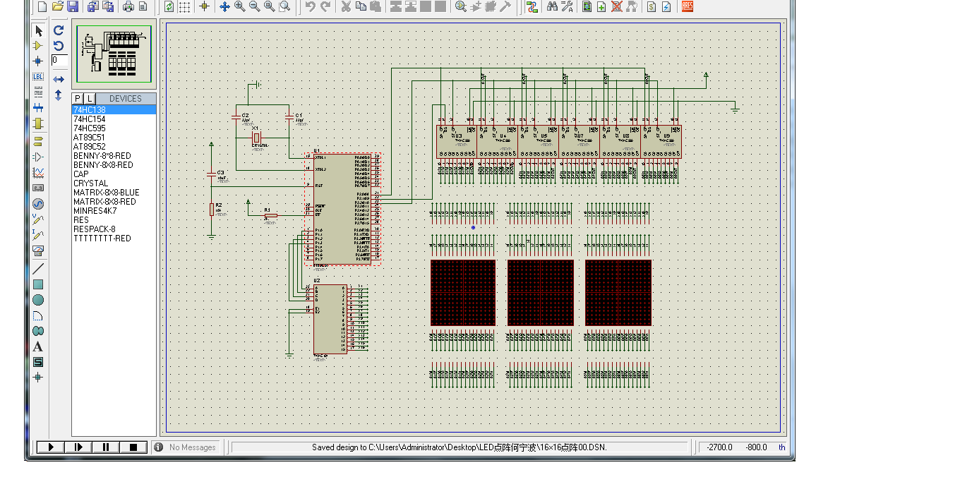Select the 2D Arc graphics tool
960x501 pixels.
pos(38,315)
